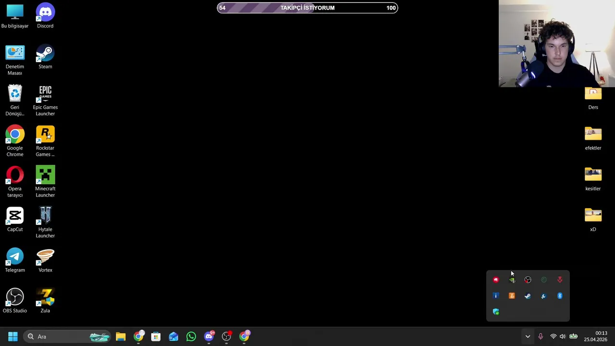The image size is (615, 346).
Task: Select the CapCut desktop shortcut
Action: 15,220
